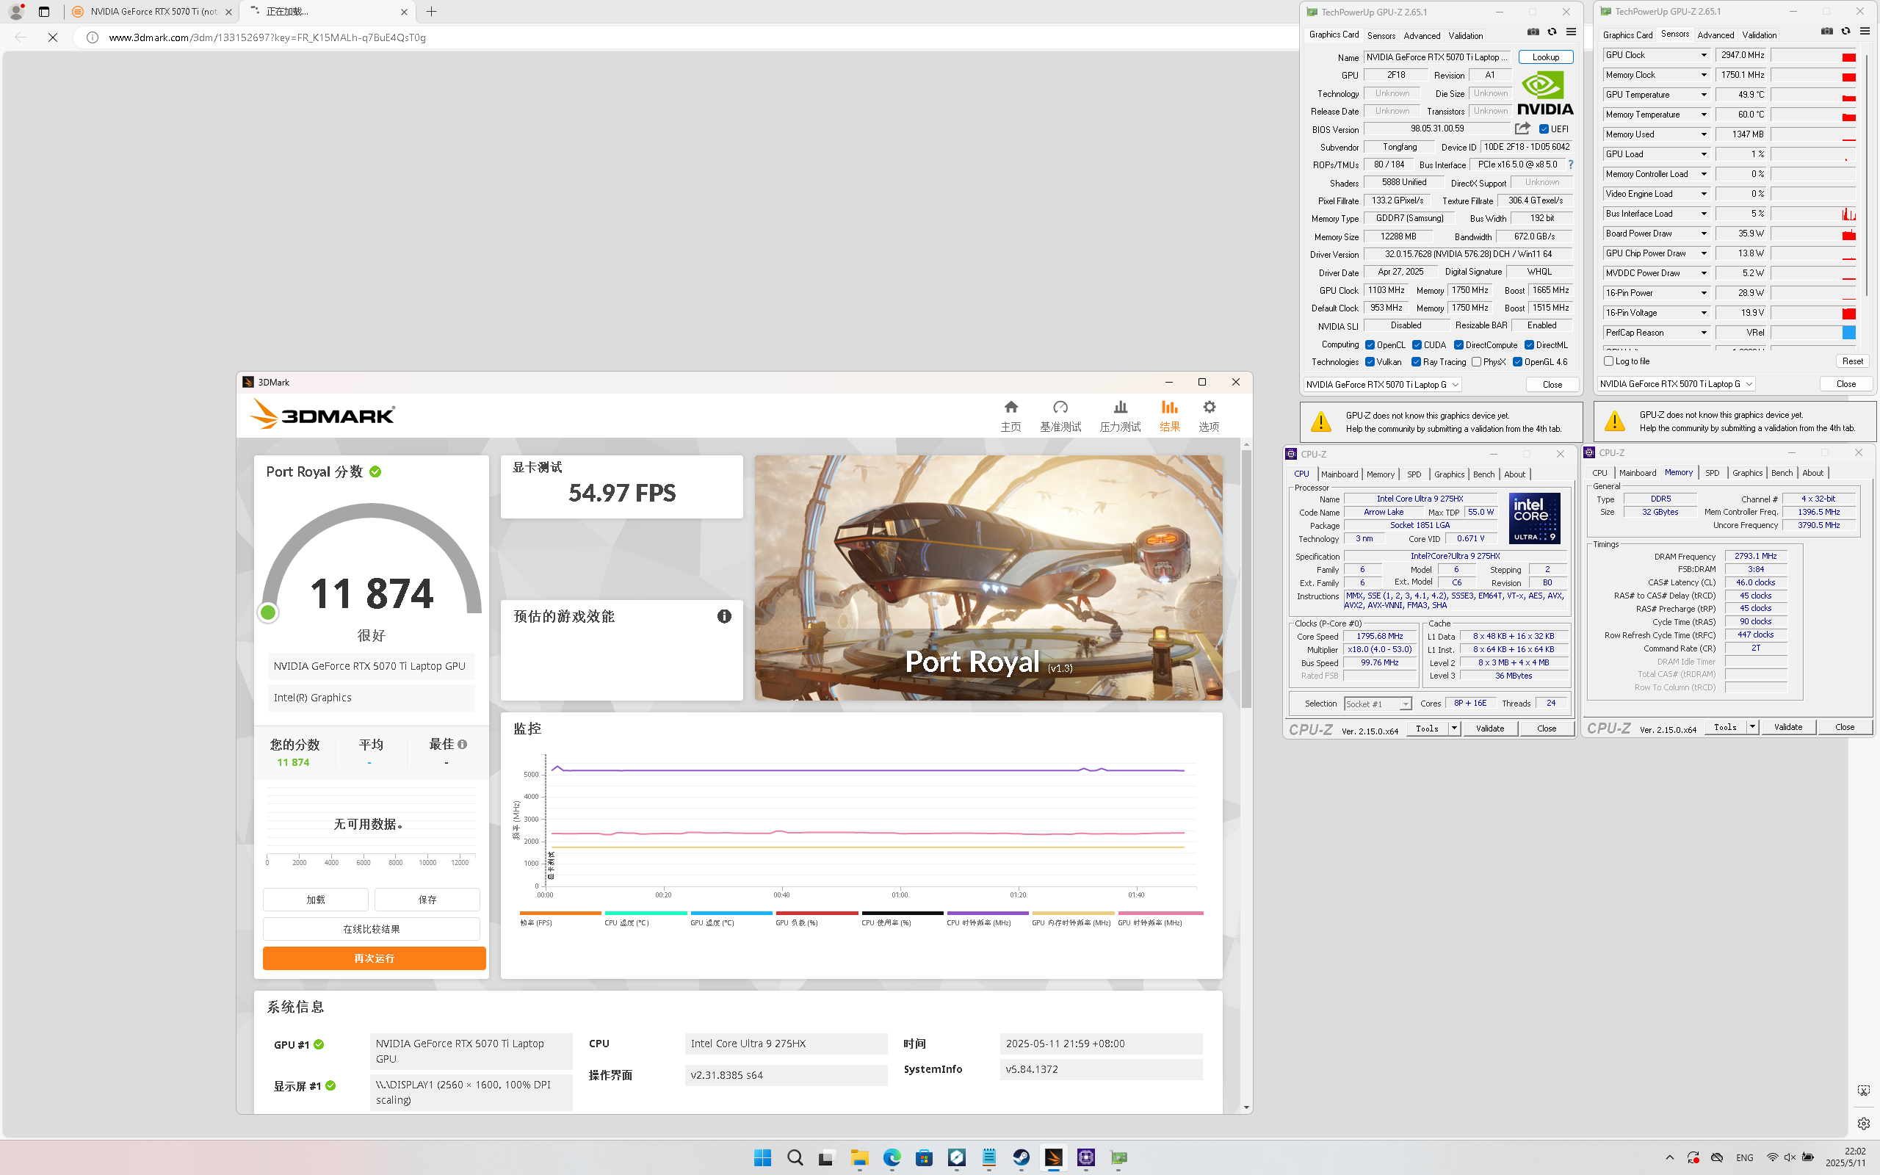This screenshot has width=1880, height=1175.
Task: Open GPU-Z from the taskbar
Action: [x=1118, y=1157]
